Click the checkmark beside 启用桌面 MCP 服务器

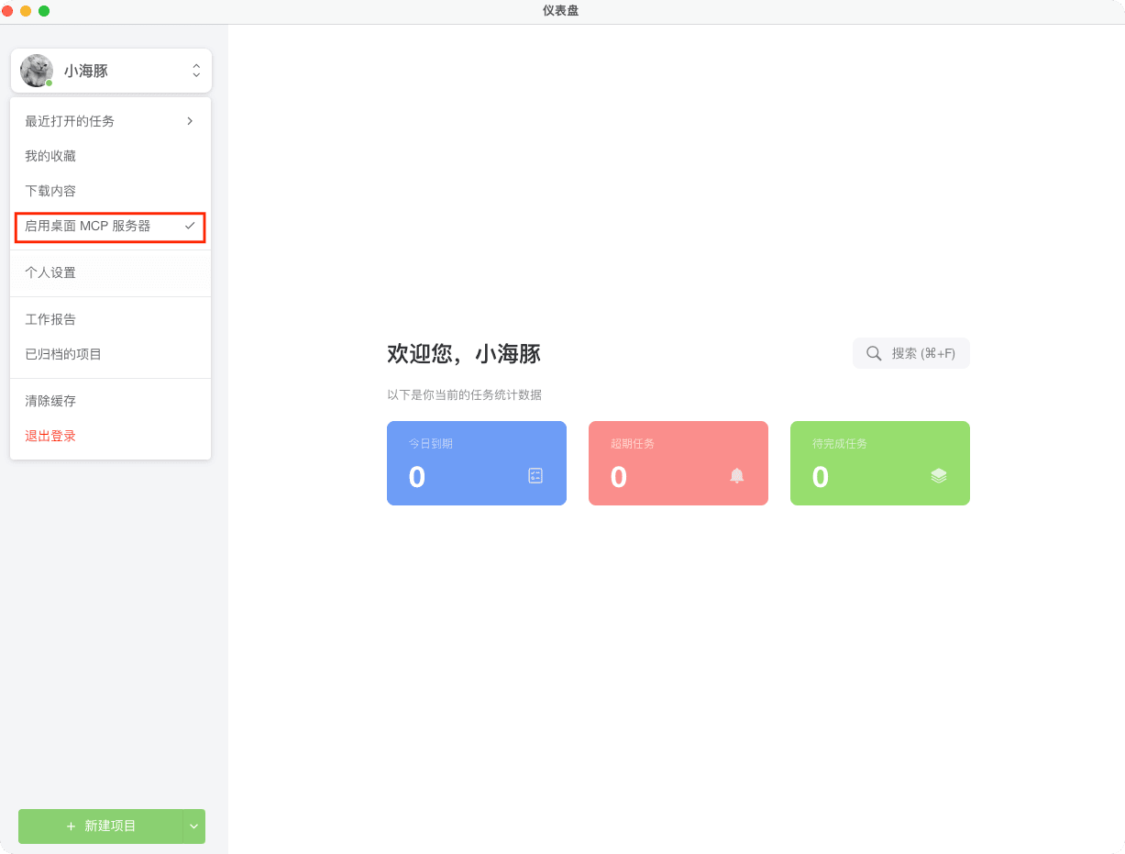190,226
